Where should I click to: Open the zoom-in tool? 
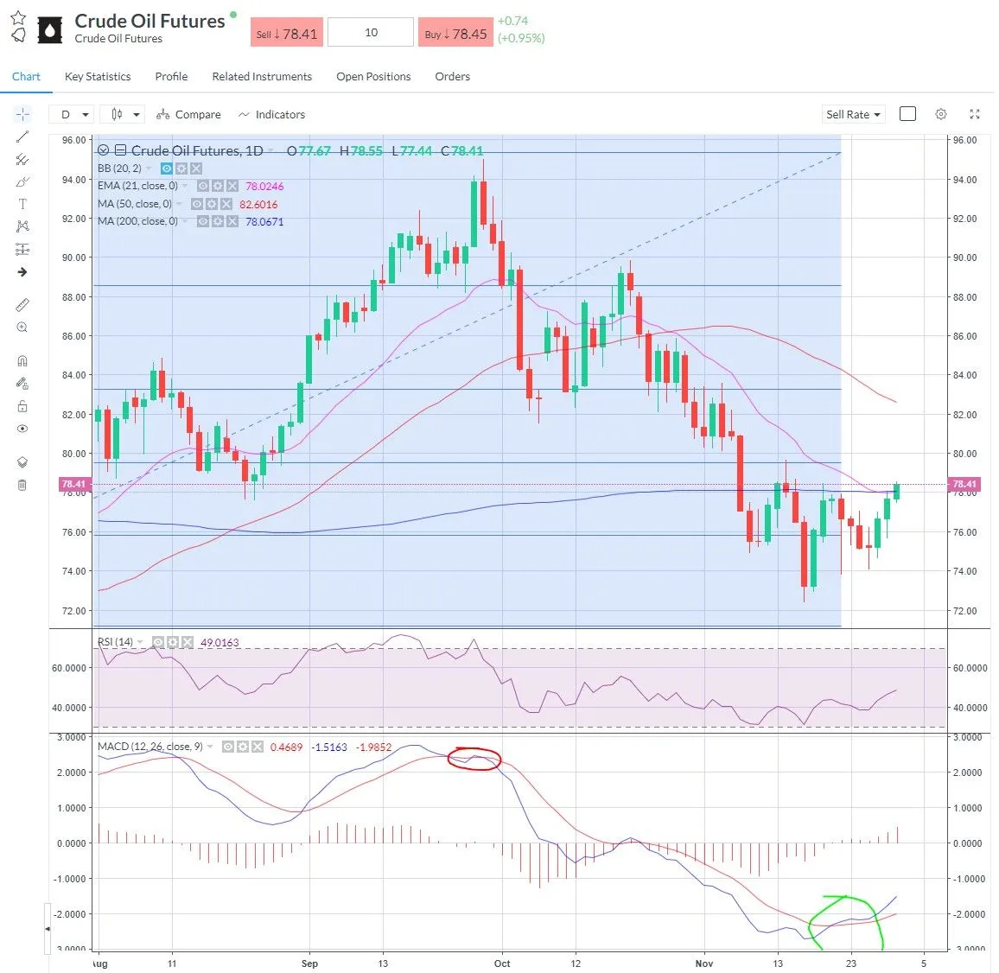pos(22,327)
